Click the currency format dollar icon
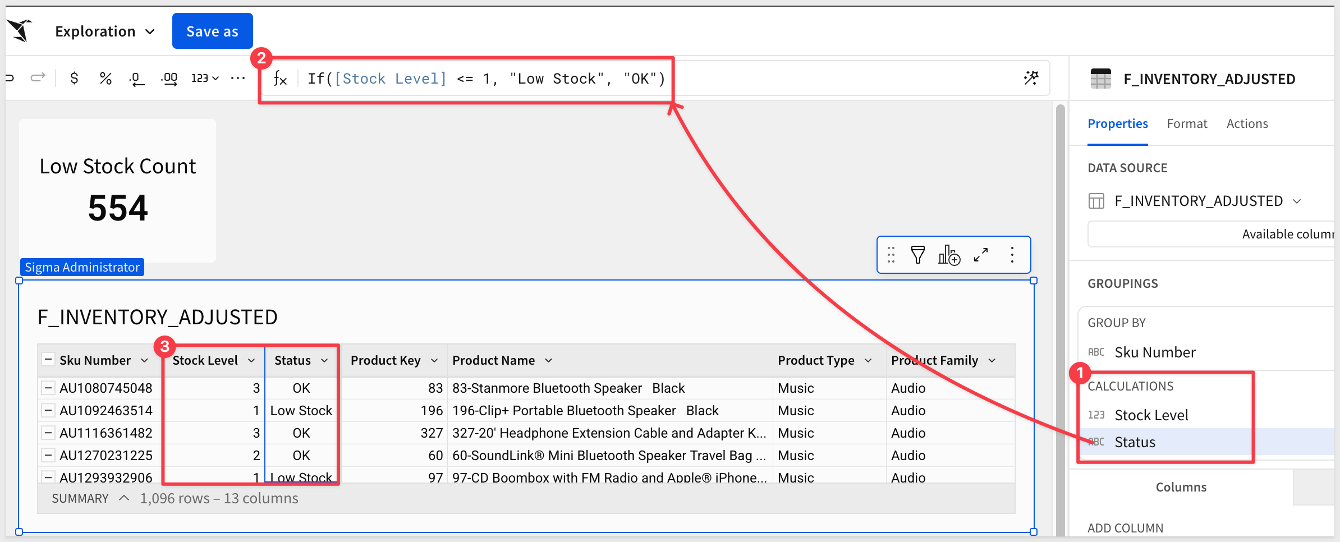 pyautogui.click(x=74, y=79)
